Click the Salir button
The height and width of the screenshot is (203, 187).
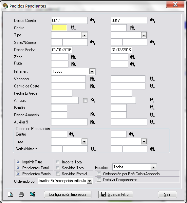167,194
